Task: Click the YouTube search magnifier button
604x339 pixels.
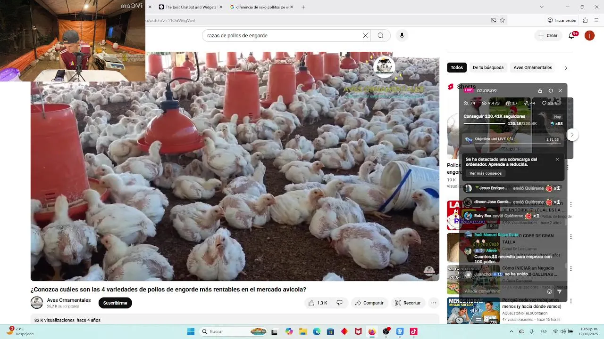Action: [x=380, y=35]
